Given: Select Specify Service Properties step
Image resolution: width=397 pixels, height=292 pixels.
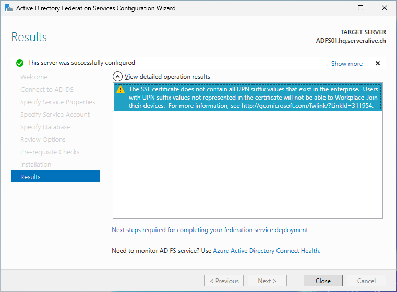Looking at the screenshot, I should coord(58,102).
